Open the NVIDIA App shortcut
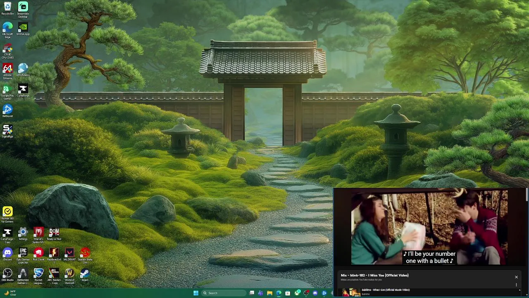 pyautogui.click(x=23, y=29)
